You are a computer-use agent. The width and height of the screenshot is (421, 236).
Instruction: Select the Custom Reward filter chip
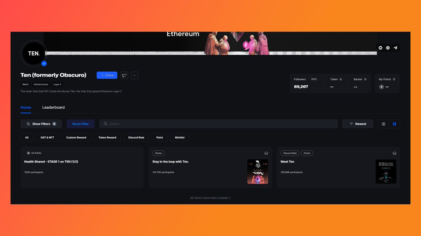[76, 137]
